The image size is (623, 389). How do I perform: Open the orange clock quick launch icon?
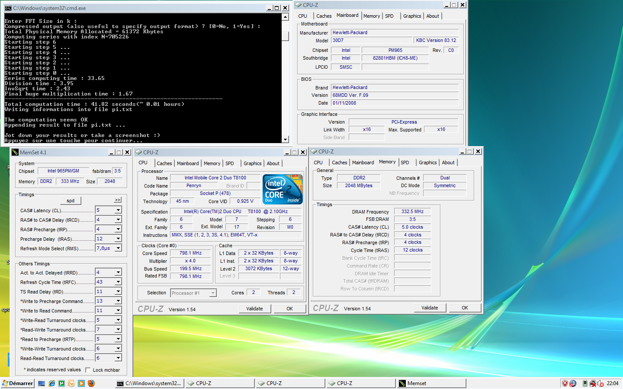click(71, 383)
